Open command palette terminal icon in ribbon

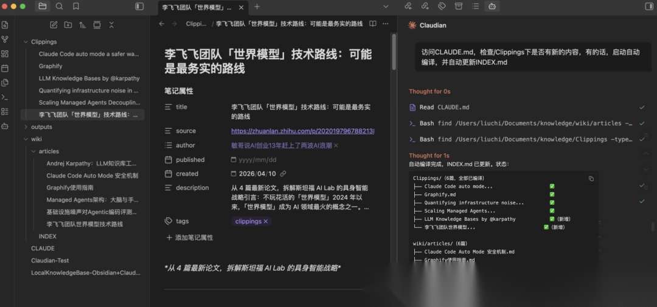coord(5,97)
